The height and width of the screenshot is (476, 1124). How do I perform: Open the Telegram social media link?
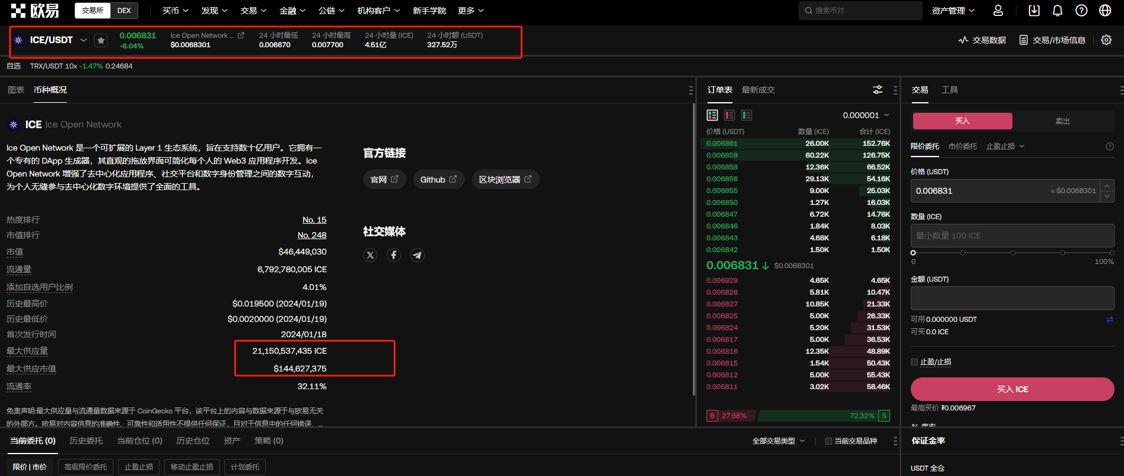click(x=417, y=255)
